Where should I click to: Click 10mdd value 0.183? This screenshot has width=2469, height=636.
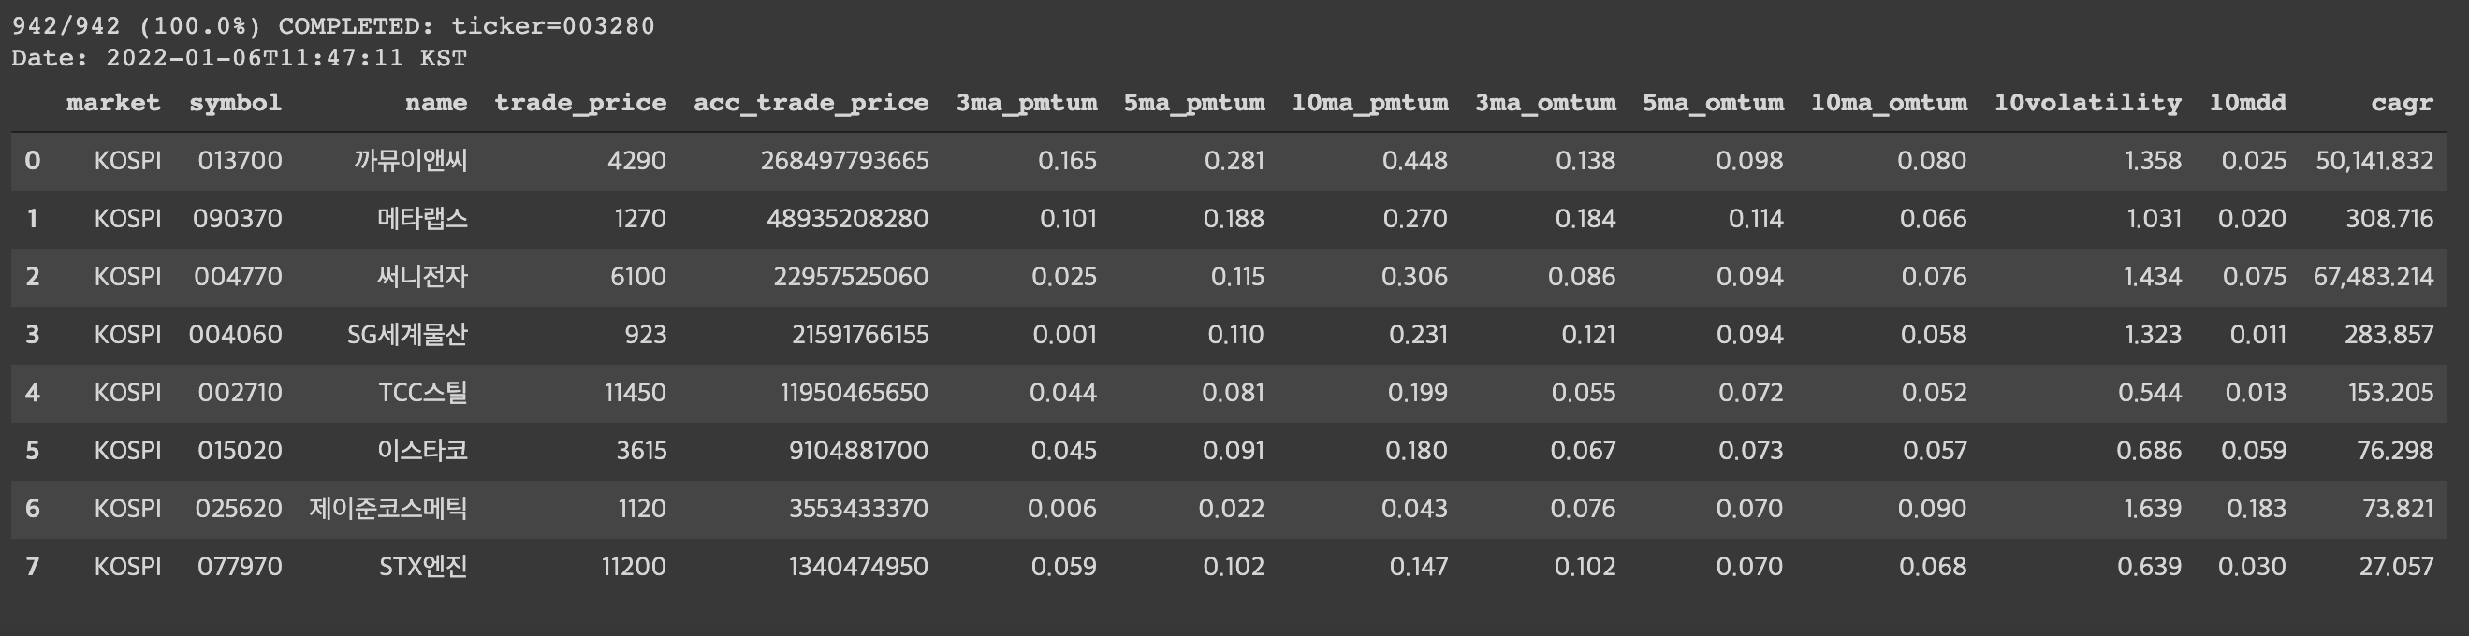pos(2257,509)
